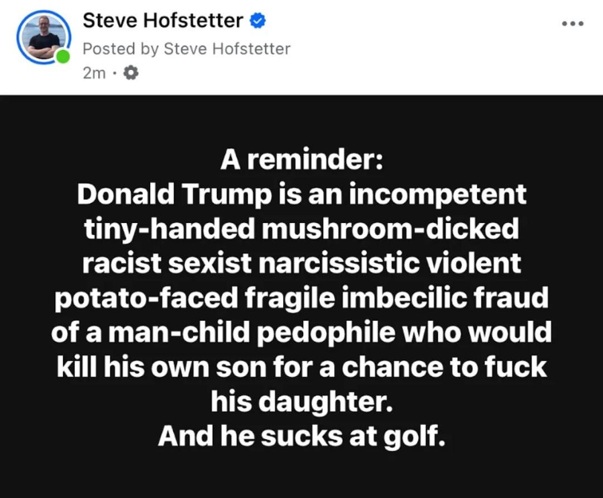
Task: Click the "Posted by Steve Hofstetter" line
Action: click(186, 49)
